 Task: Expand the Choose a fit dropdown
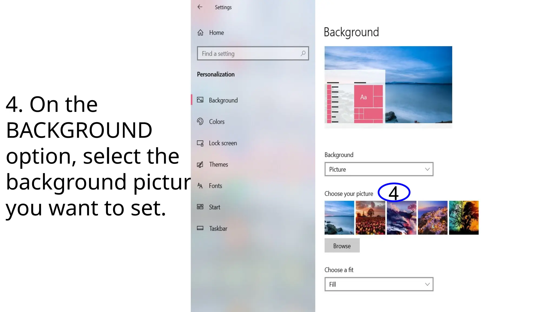pos(379,284)
